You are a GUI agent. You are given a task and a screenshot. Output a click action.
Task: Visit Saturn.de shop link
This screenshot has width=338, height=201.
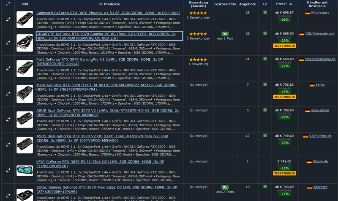[x=320, y=161]
